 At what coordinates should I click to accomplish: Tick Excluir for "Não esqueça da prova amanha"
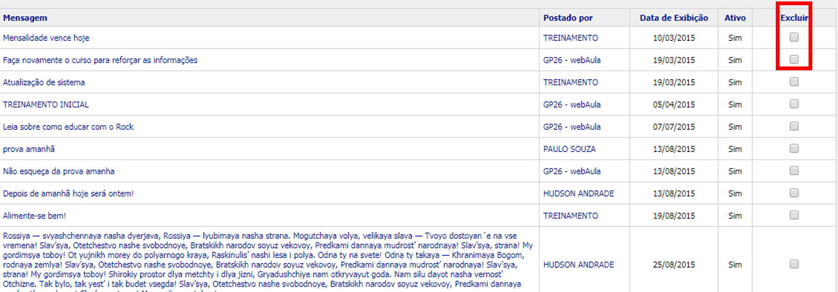(x=794, y=171)
